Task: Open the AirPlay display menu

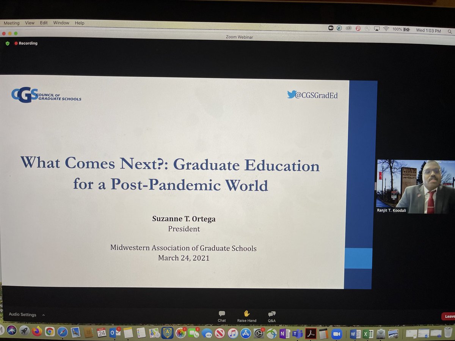Action: tap(377, 29)
